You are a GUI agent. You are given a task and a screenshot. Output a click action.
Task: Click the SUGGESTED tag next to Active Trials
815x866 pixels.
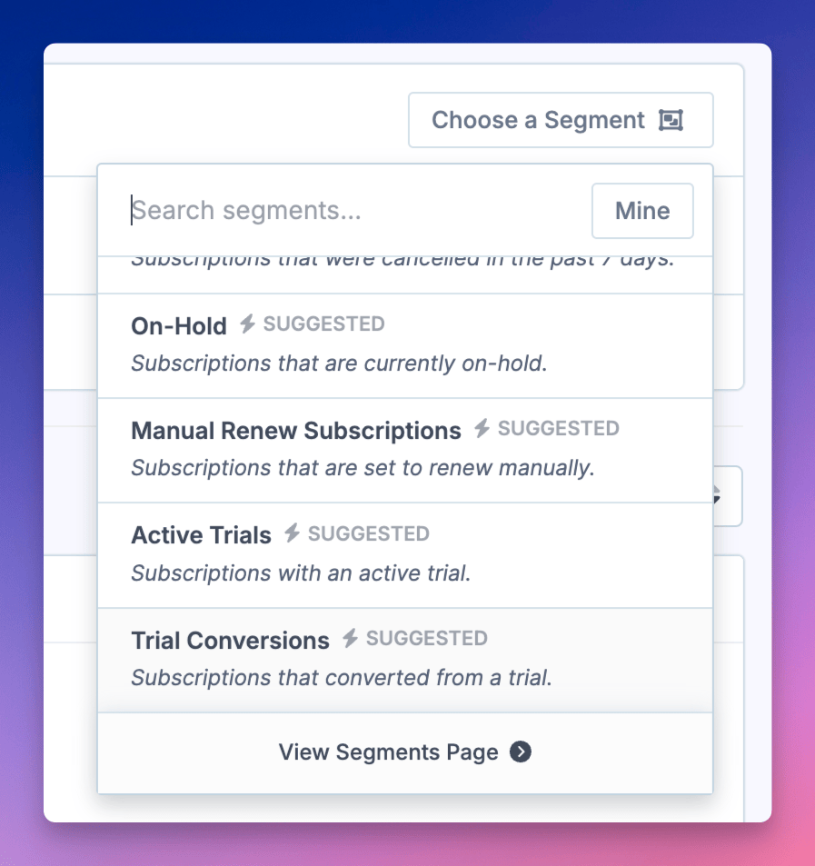point(368,533)
